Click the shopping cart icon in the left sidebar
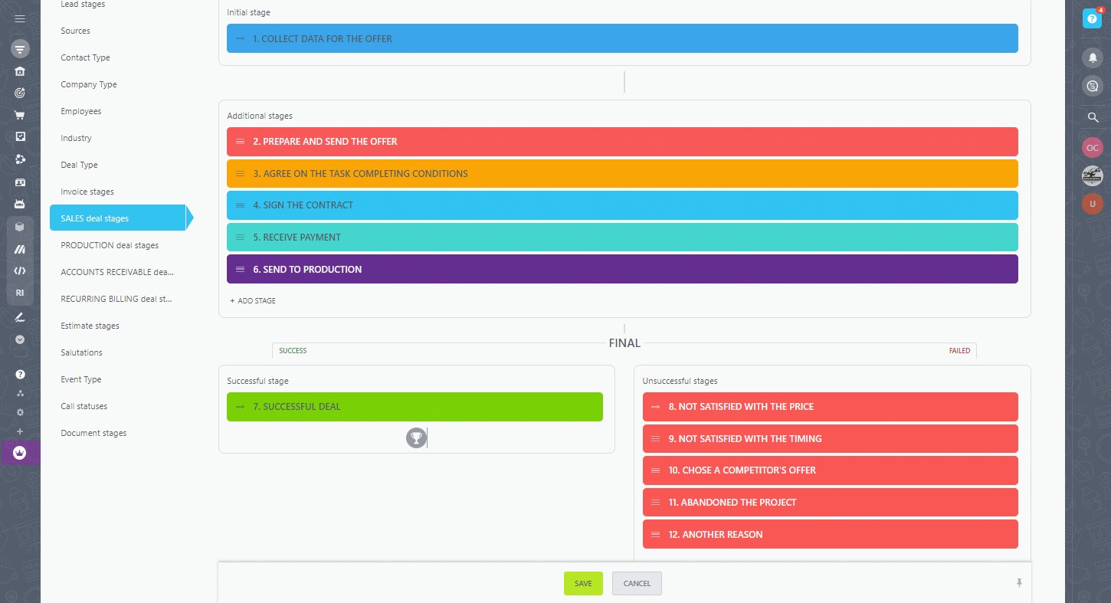1111x603 pixels. click(20, 116)
